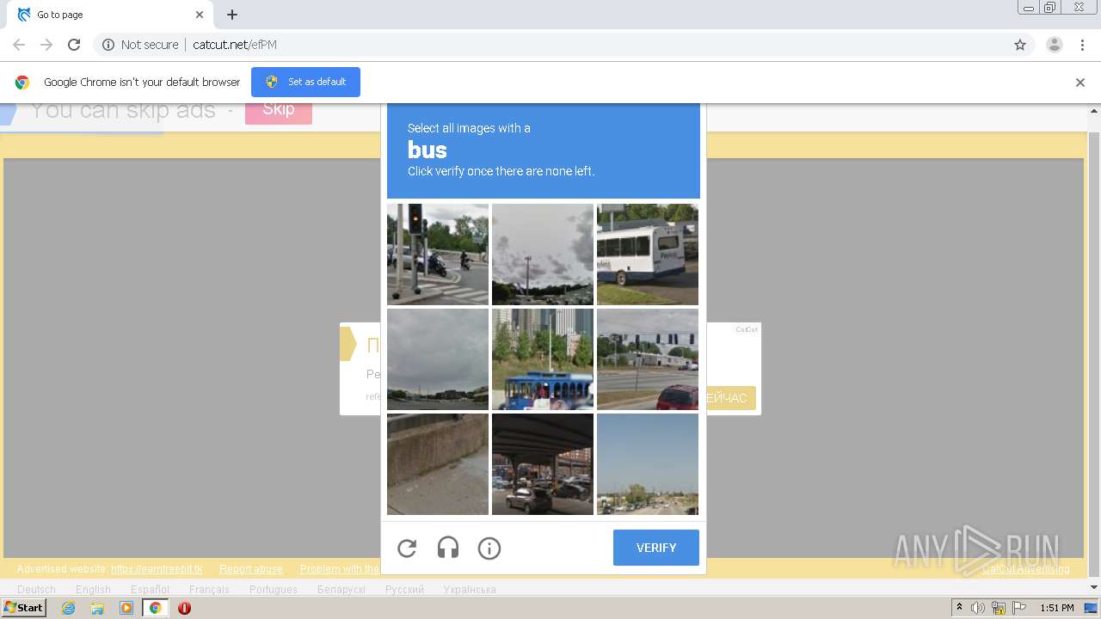This screenshot has height=619, width=1101.
Task: Switch language to Español
Action: click(150, 590)
